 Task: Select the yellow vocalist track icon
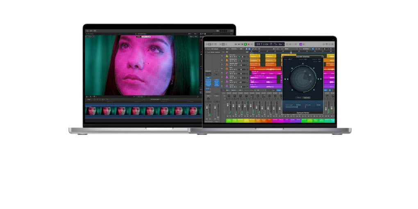coord(227,56)
